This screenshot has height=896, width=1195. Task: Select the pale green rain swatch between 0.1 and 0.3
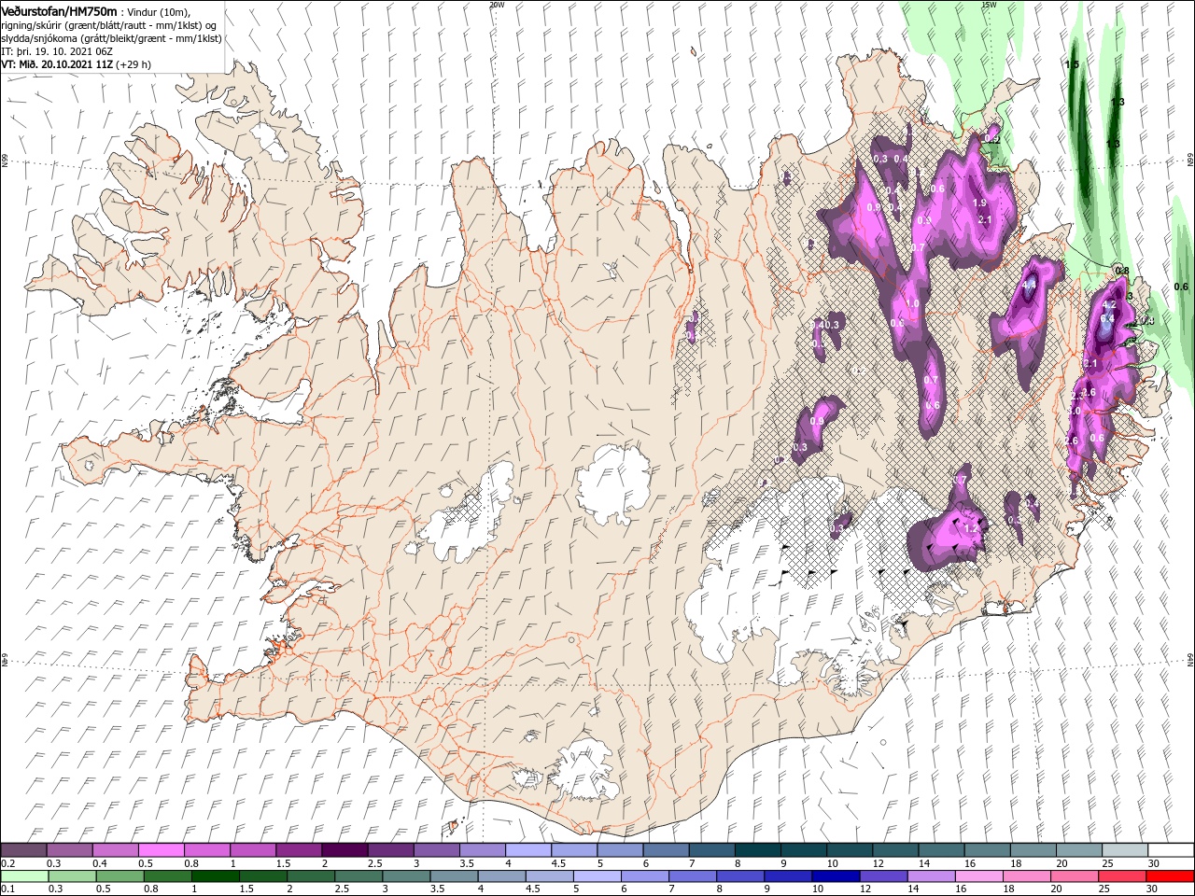[23, 876]
